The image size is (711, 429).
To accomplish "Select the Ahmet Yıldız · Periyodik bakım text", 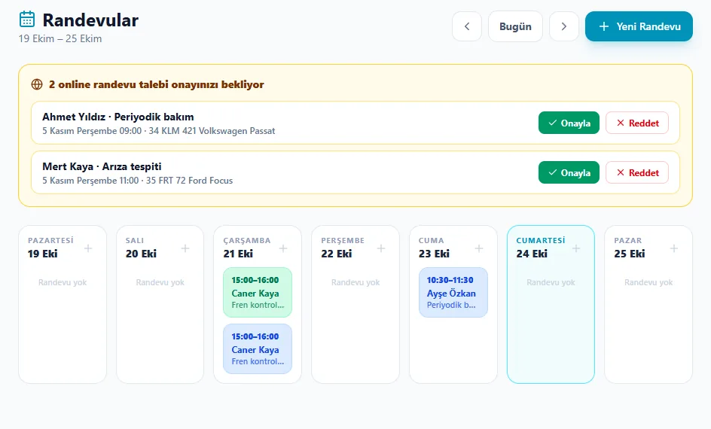I will pos(118,117).
